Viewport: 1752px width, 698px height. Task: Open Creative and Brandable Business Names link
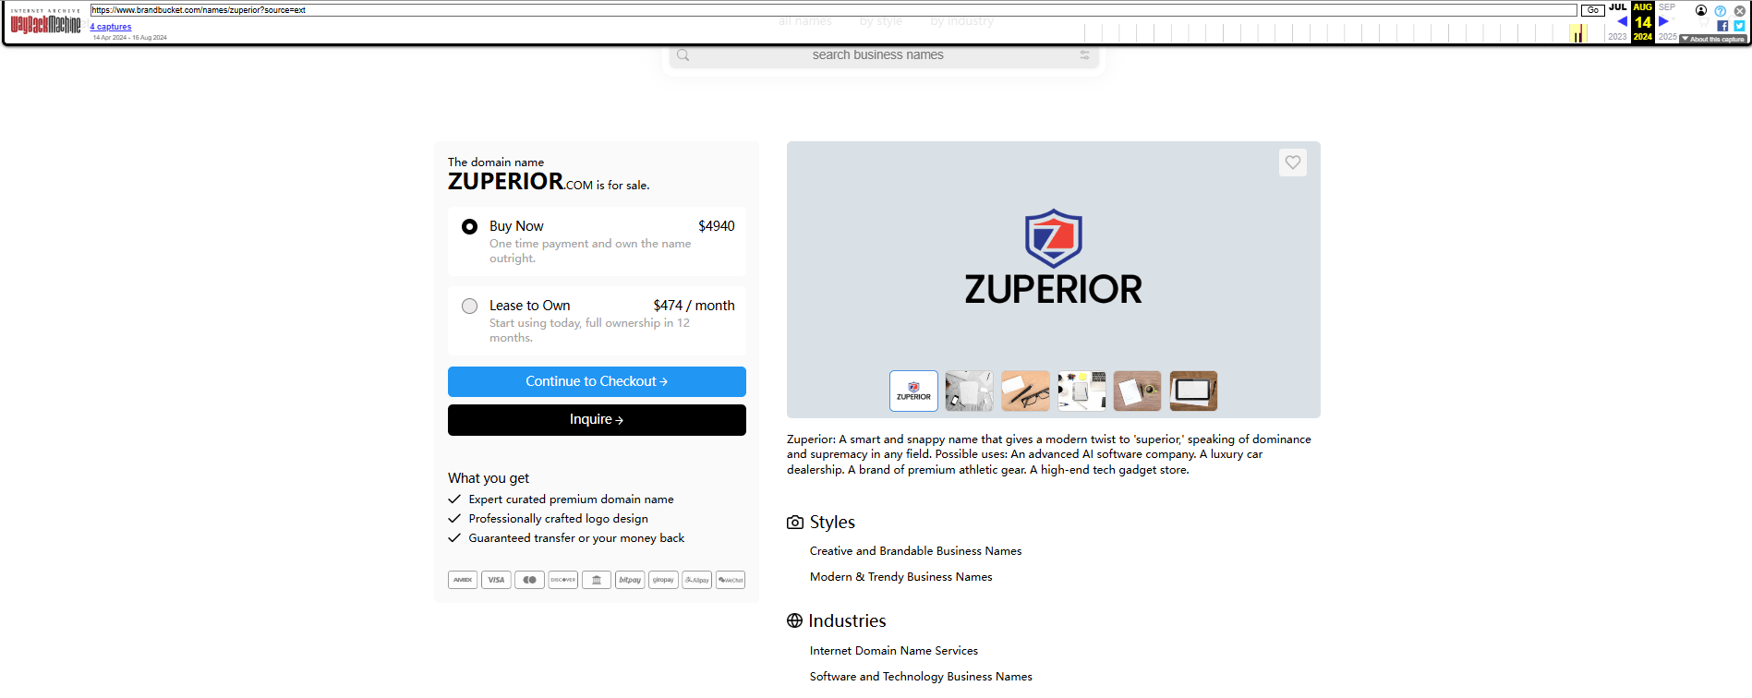click(x=915, y=551)
